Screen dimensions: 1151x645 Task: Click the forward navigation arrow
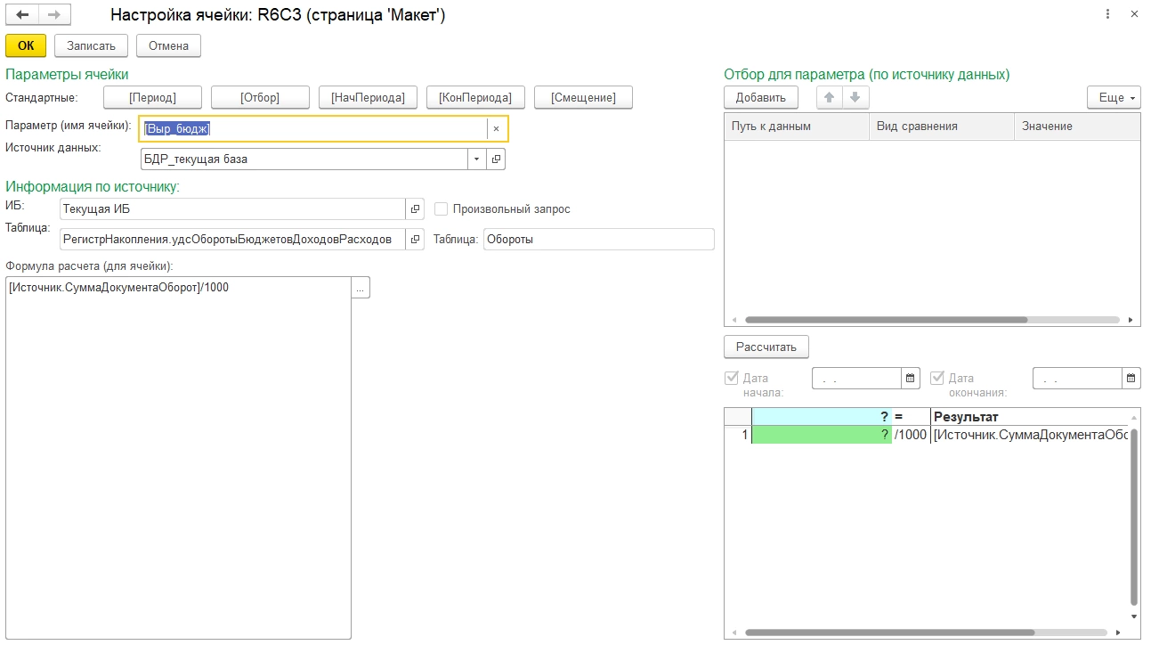pos(53,15)
